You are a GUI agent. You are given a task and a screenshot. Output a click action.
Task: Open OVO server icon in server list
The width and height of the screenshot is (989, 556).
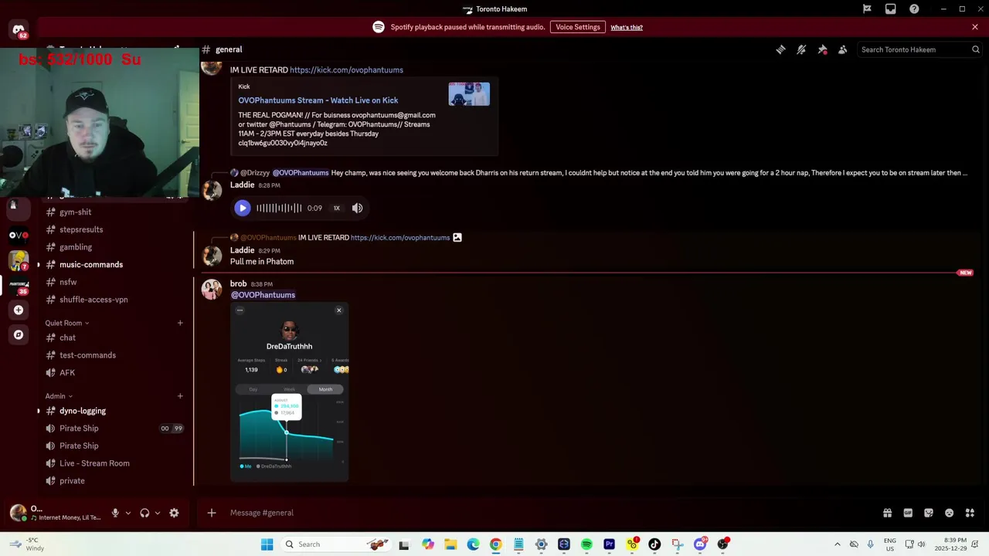(x=19, y=235)
